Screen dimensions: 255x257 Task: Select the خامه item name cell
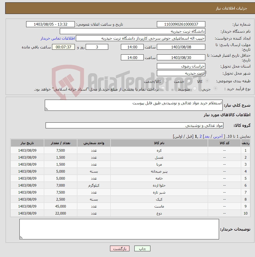pos(159,178)
